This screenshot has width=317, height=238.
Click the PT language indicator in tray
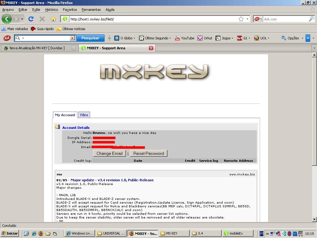click(x=261, y=234)
